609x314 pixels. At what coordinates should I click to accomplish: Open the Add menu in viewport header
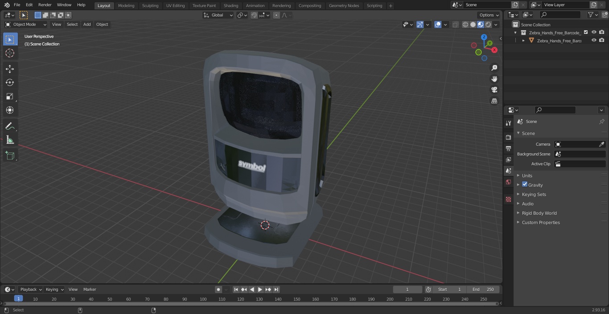point(87,24)
